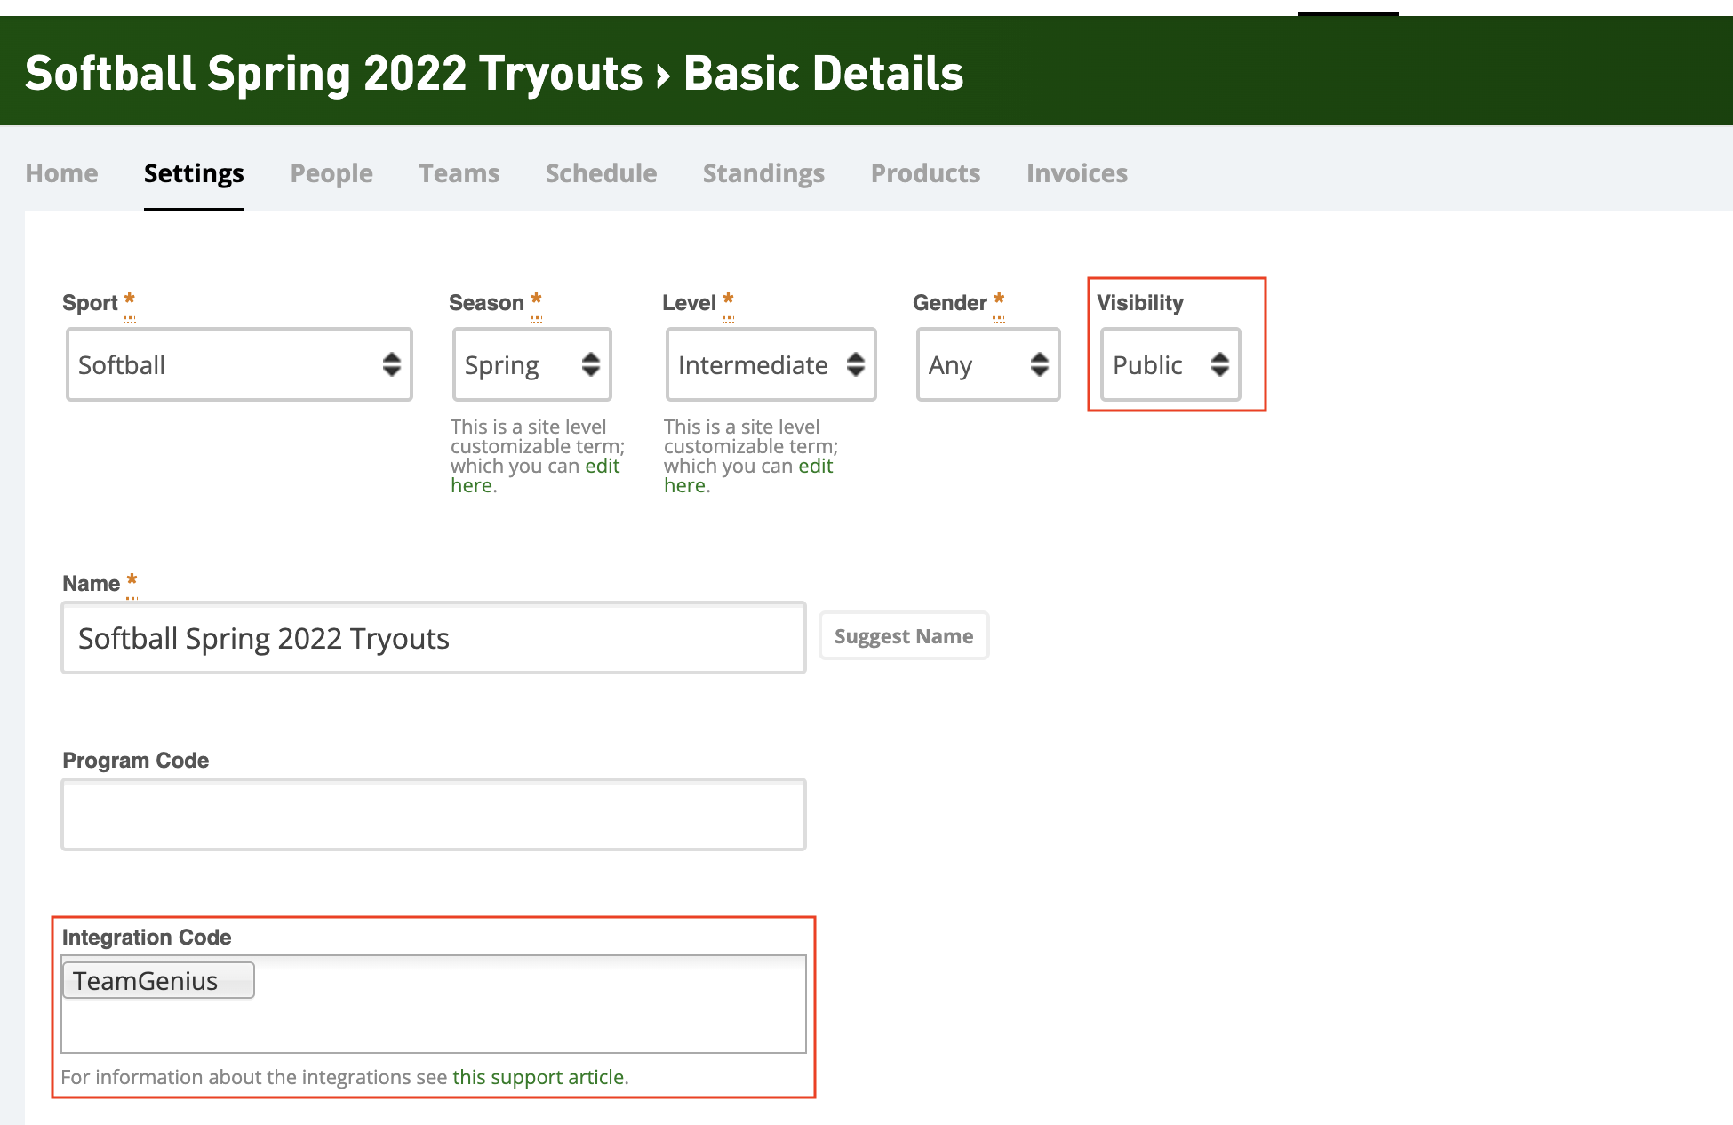Go to the Products tab
Screen dimensions: 1733x1125
925,173
